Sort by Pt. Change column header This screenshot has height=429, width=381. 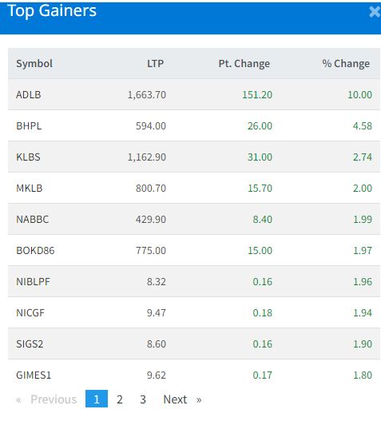[244, 63]
